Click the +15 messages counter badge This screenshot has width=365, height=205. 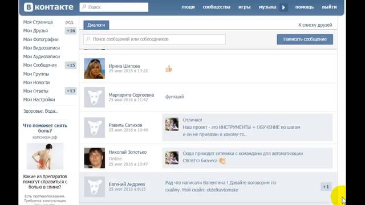pyautogui.click(x=71, y=65)
